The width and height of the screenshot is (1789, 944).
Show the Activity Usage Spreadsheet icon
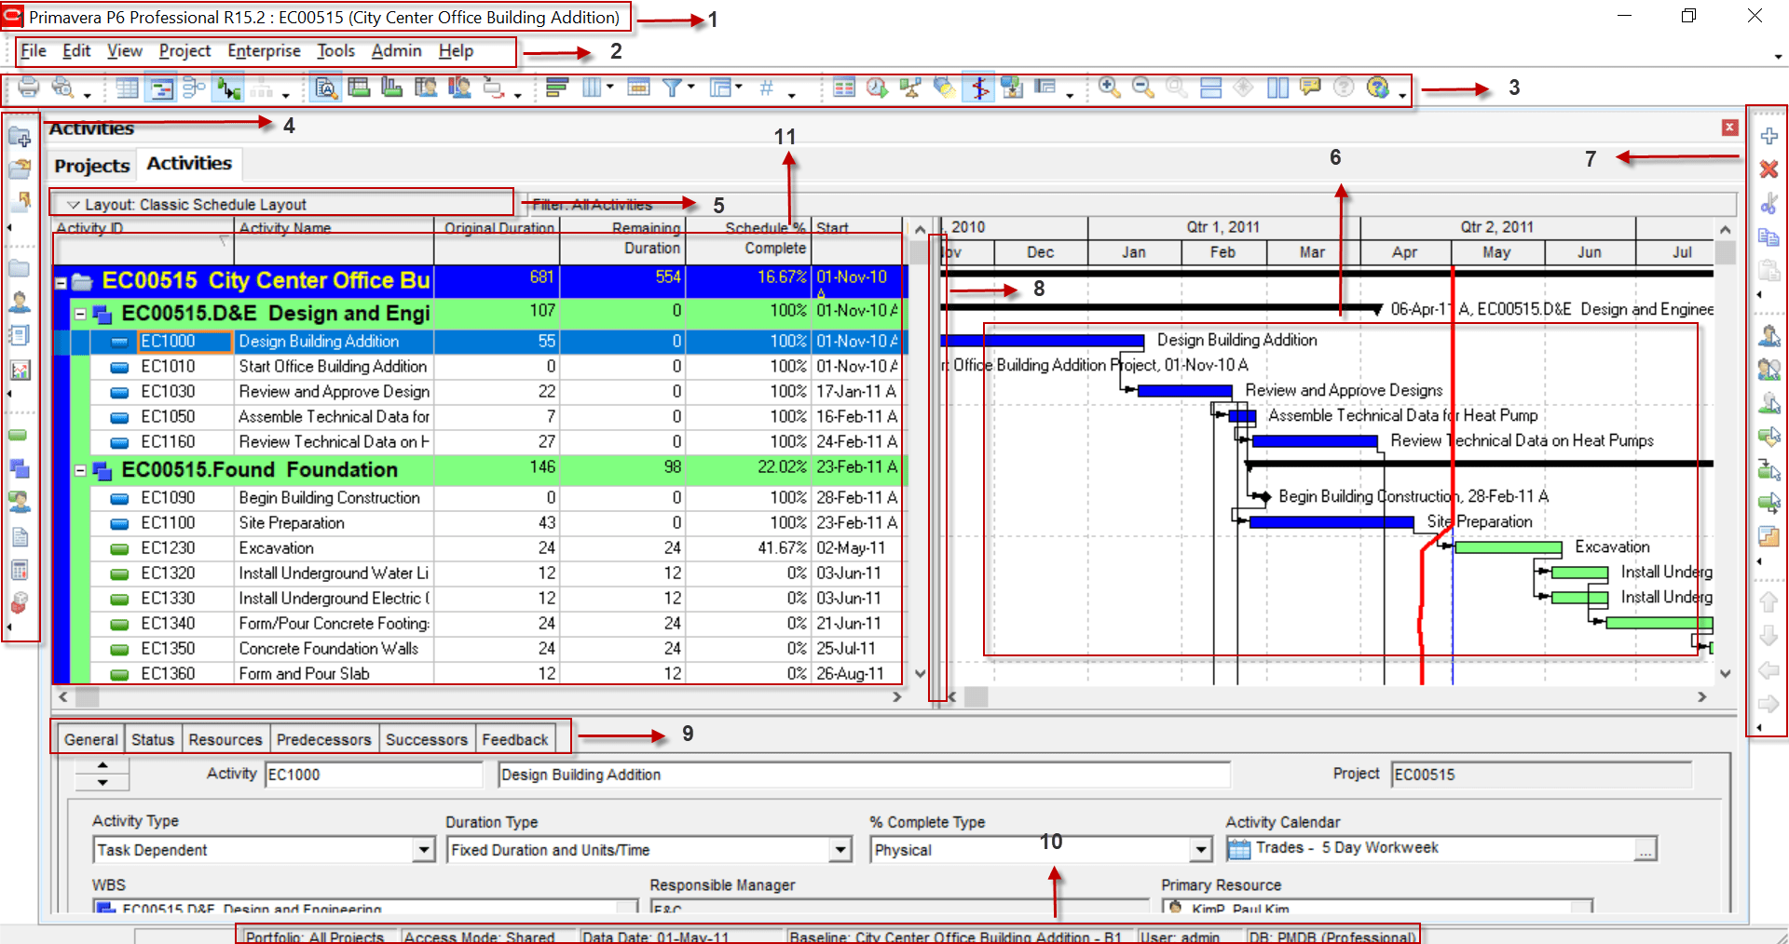coord(359,88)
